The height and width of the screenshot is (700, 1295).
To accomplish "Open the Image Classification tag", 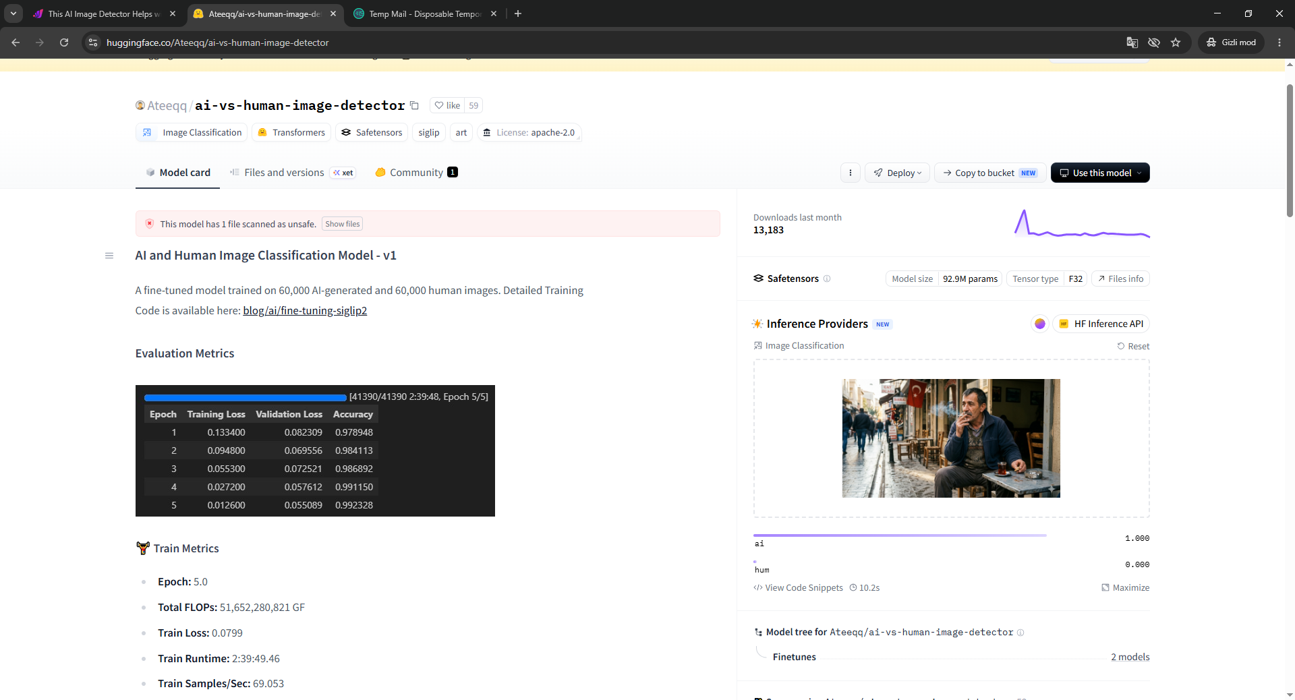I will click(x=192, y=132).
